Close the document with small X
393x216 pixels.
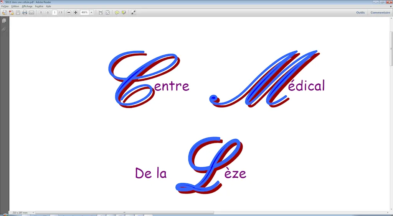(x=390, y=6)
